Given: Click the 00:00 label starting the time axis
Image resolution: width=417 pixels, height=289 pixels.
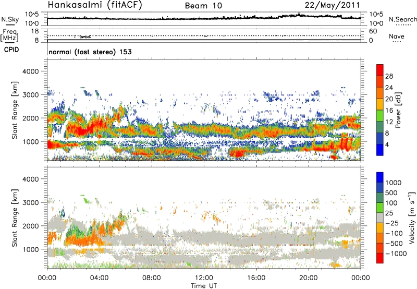Looking at the screenshot, I should [x=47, y=278].
